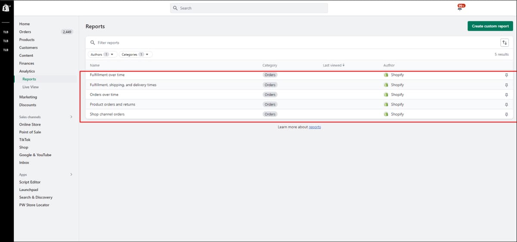Click the Category column header
Image resolution: width=517 pixels, height=242 pixels.
(270, 65)
